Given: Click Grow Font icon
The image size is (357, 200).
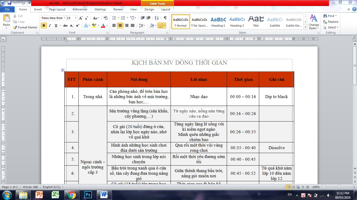Looking at the screenshot, I should pyautogui.click(x=81, y=18).
